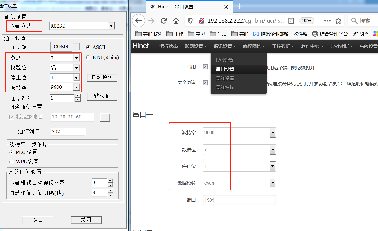
Task: Open the 数据校验 dropdown showing even
Action: 272,183
